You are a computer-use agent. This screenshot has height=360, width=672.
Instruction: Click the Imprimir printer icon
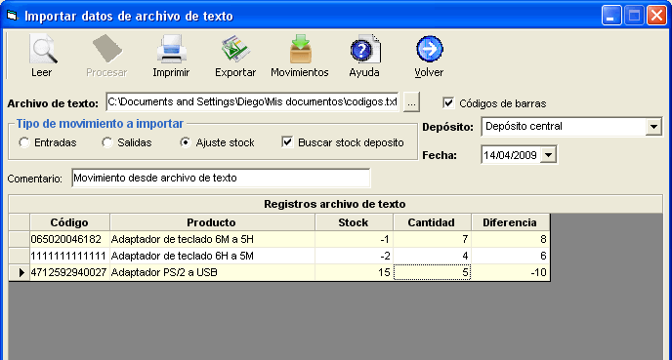pyautogui.click(x=171, y=49)
